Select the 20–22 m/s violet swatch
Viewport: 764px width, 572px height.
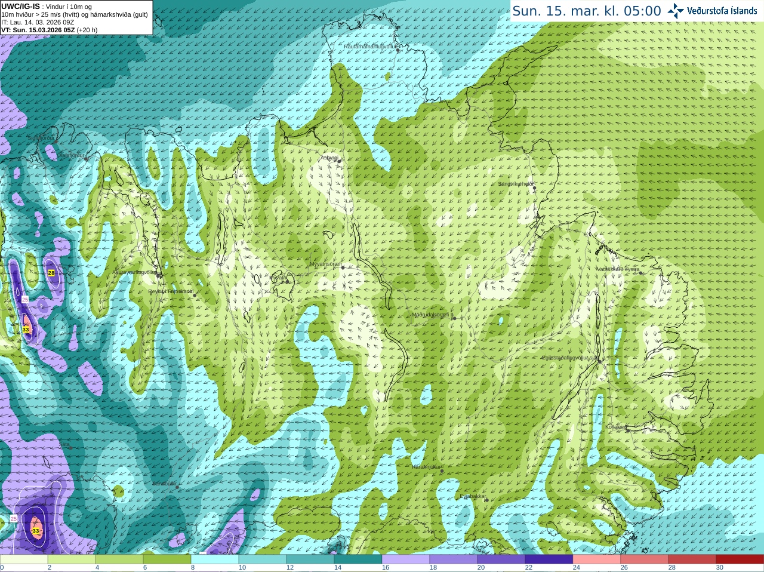pos(501,559)
